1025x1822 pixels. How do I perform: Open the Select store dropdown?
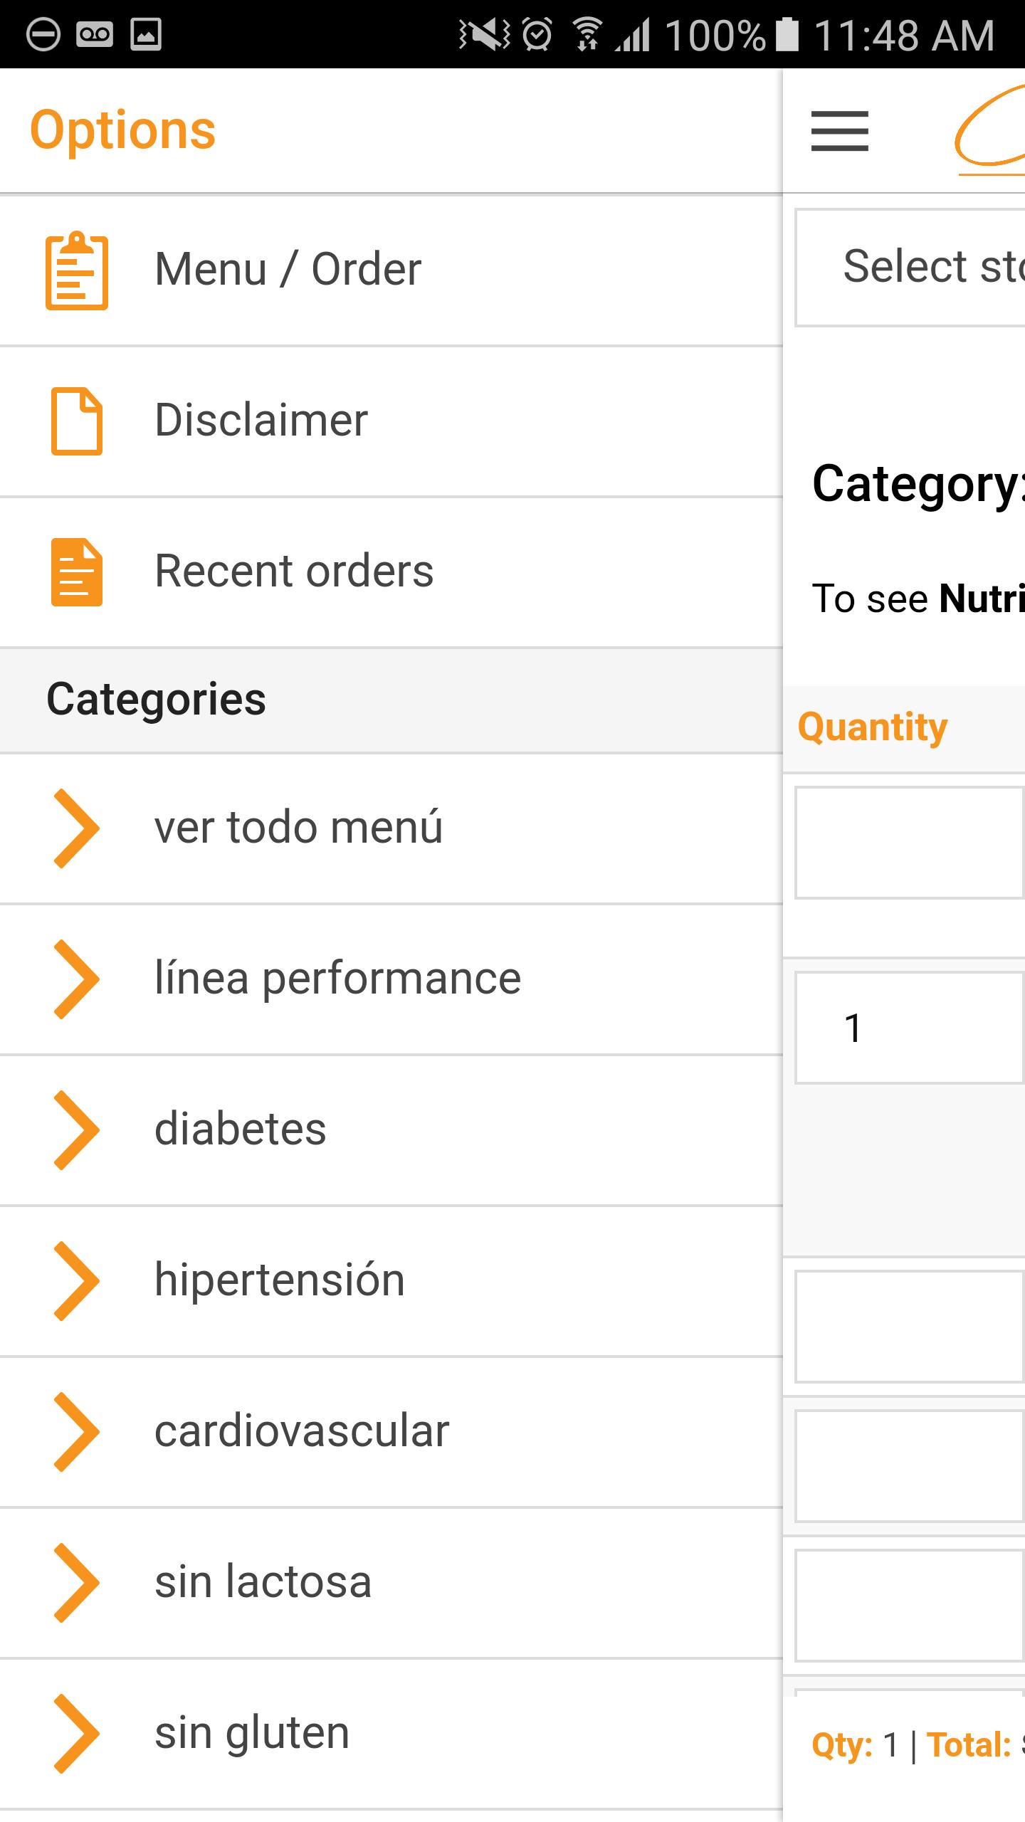[x=911, y=268]
